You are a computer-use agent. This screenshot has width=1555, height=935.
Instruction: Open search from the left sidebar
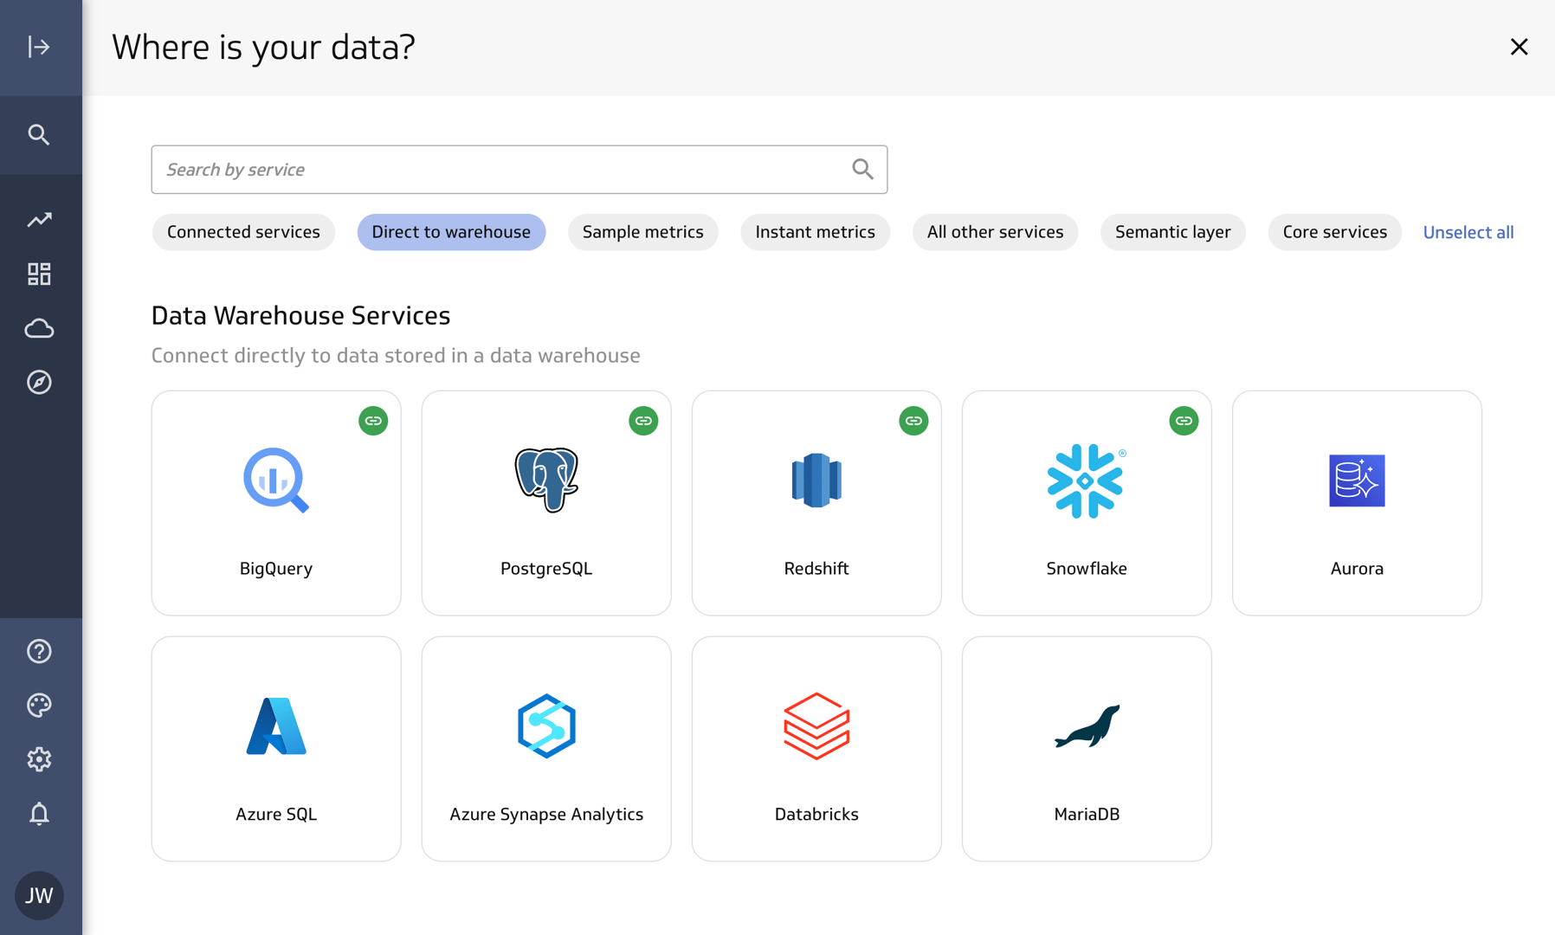click(x=39, y=135)
